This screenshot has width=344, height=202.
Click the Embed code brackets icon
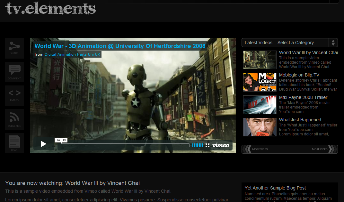coord(14,96)
